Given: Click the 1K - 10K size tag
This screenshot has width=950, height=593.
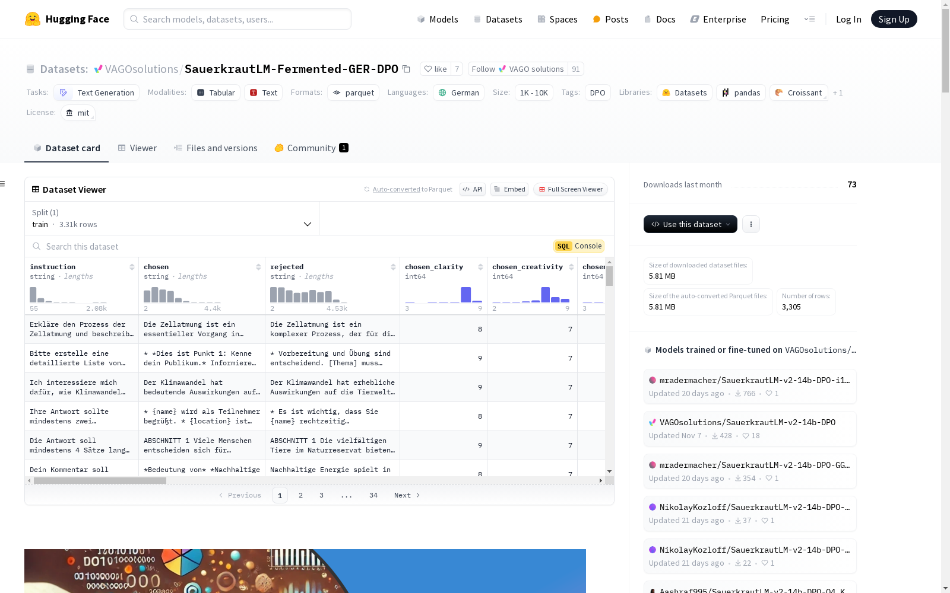Looking at the screenshot, I should coord(534,93).
